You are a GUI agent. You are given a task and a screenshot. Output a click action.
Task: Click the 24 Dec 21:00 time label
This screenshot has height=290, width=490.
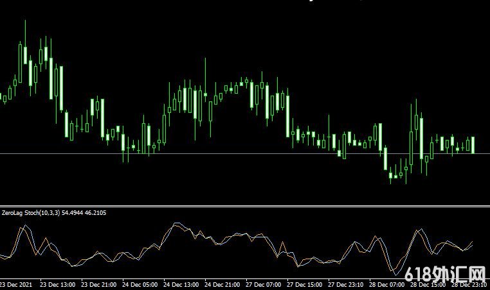[222, 285]
